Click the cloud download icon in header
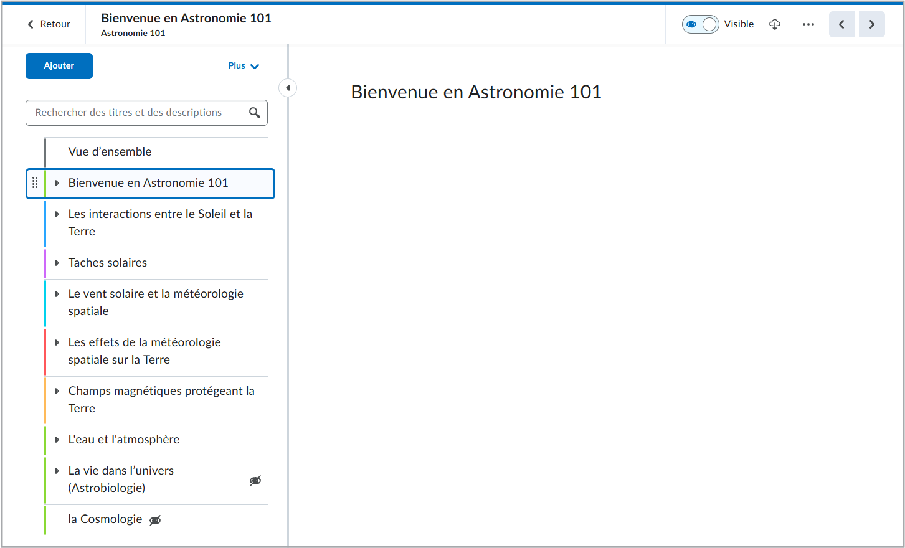Image resolution: width=905 pixels, height=548 pixels. (x=775, y=24)
